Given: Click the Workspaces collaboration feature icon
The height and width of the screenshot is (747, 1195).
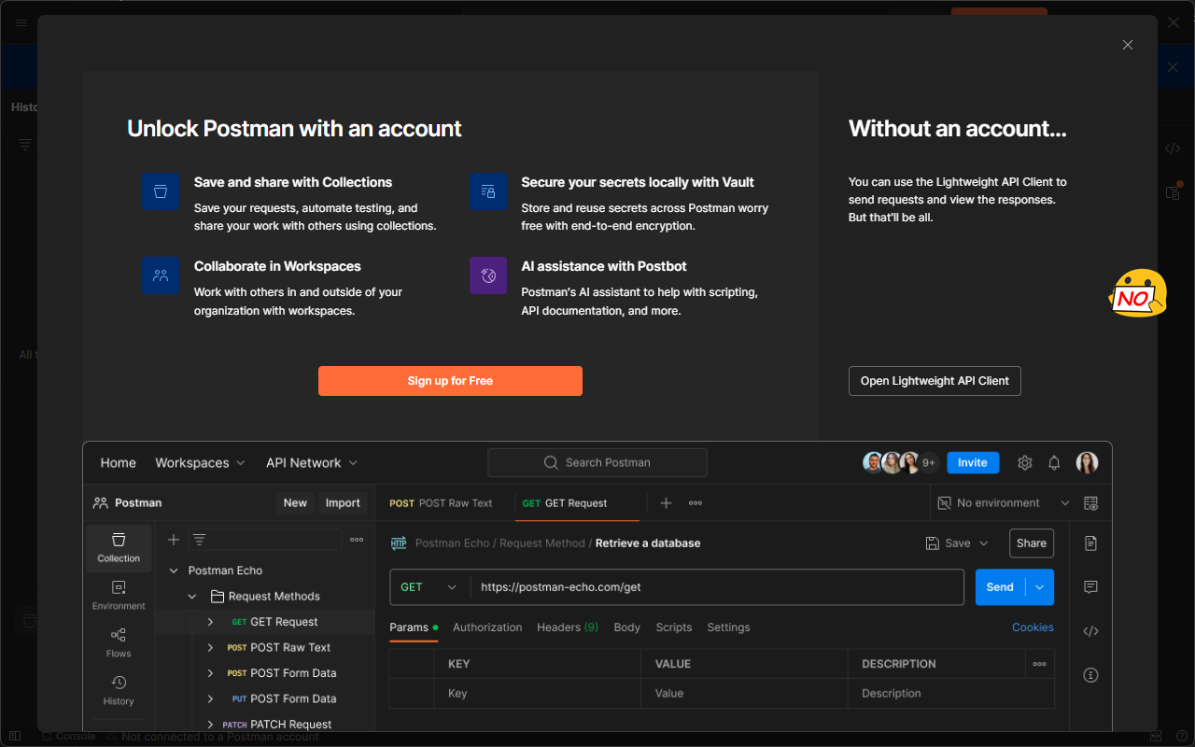Looking at the screenshot, I should pyautogui.click(x=161, y=275).
